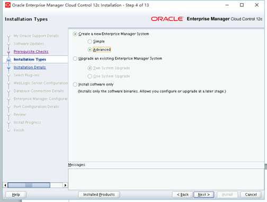The image size is (267, 202).
Task: Click the Finish step
Action: point(19,130)
